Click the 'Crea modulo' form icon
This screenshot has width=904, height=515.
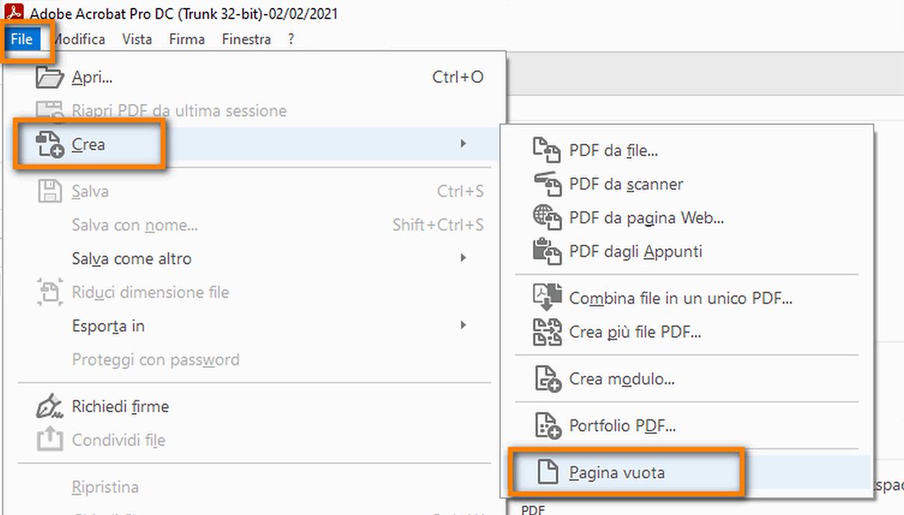point(548,379)
